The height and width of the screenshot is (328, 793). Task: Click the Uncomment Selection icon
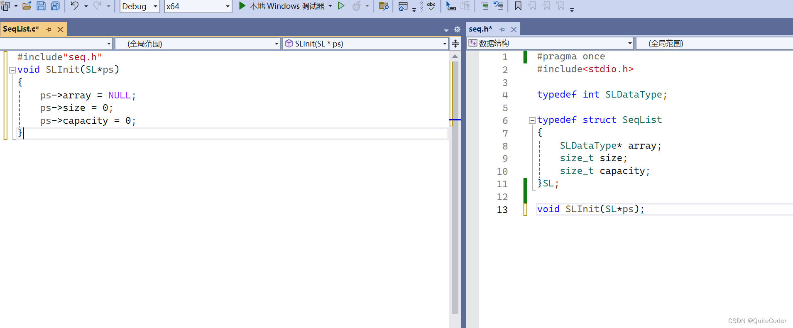click(x=498, y=6)
